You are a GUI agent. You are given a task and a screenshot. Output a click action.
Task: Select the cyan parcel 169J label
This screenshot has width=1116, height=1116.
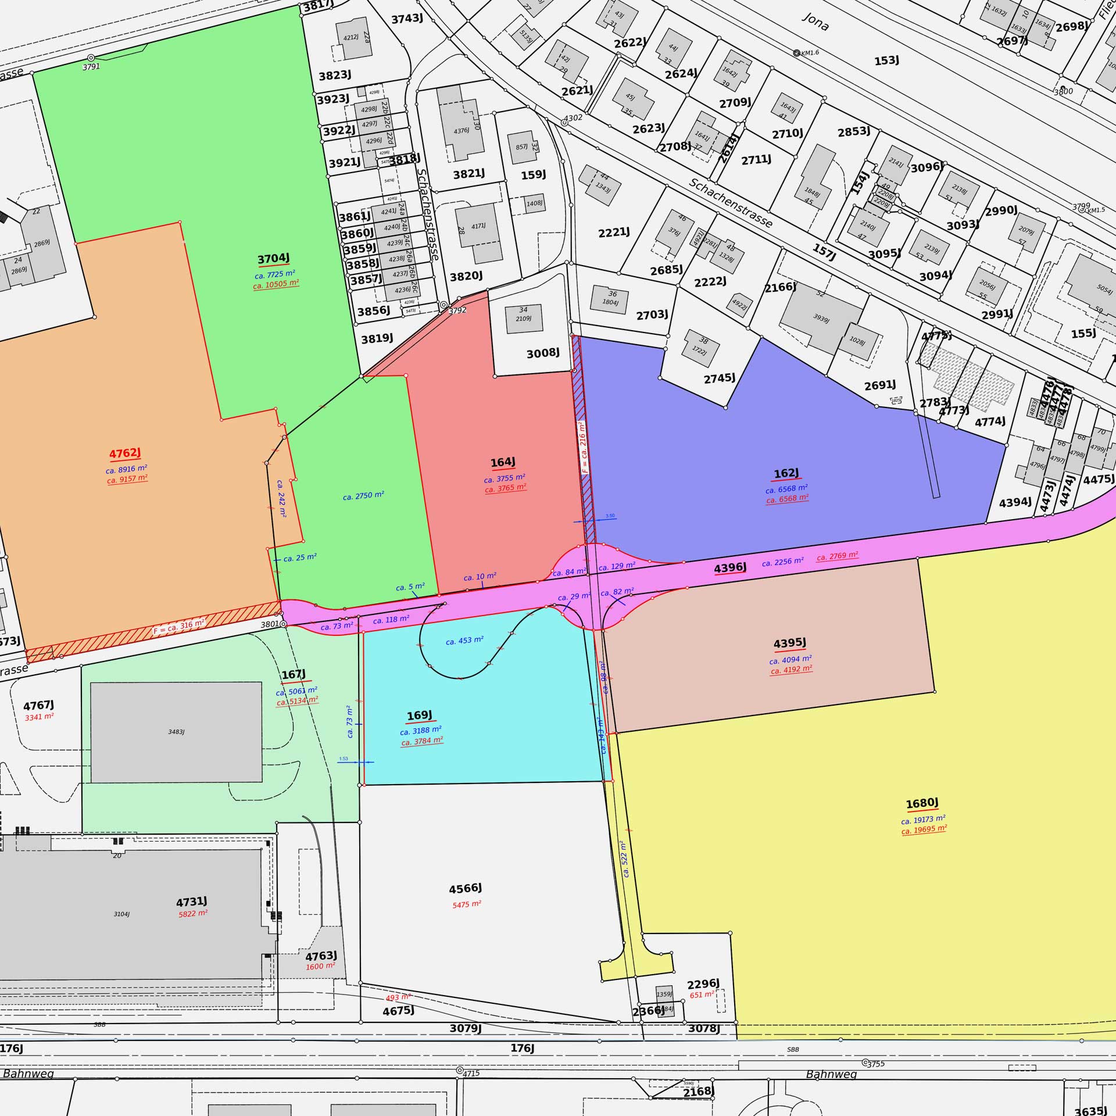420,716
